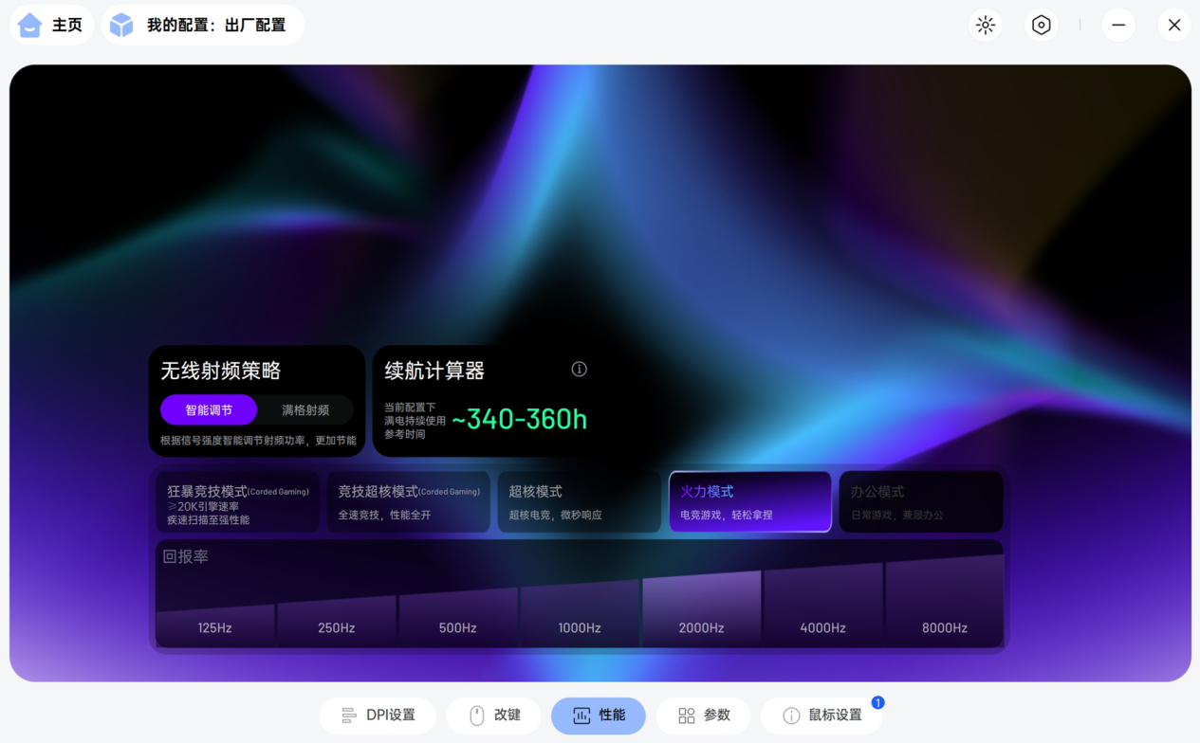Show 续航计算器 info tooltip icon

[580, 370]
